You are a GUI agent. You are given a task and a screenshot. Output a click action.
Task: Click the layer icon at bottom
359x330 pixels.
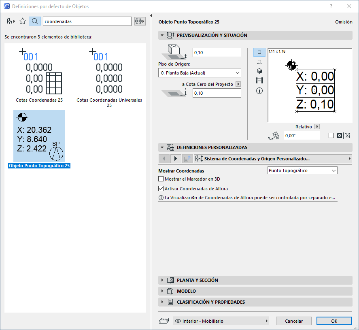(x=164, y=321)
